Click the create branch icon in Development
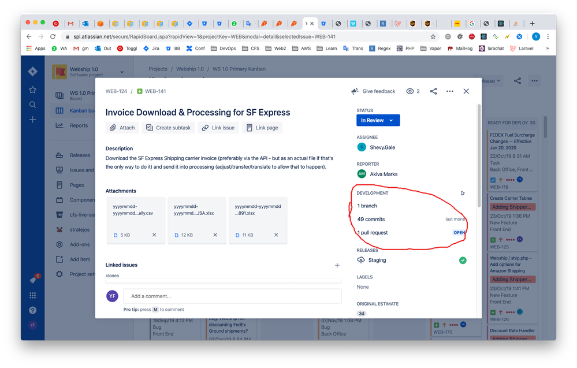 pyautogui.click(x=463, y=193)
